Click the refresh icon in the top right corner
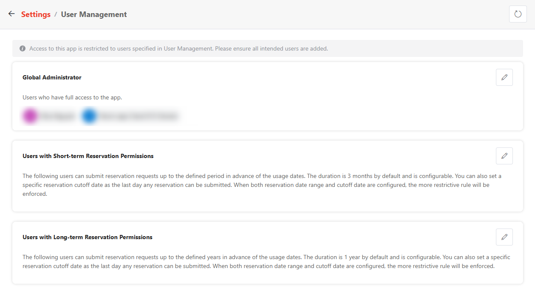Image resolution: width=535 pixels, height=288 pixels. click(x=518, y=14)
